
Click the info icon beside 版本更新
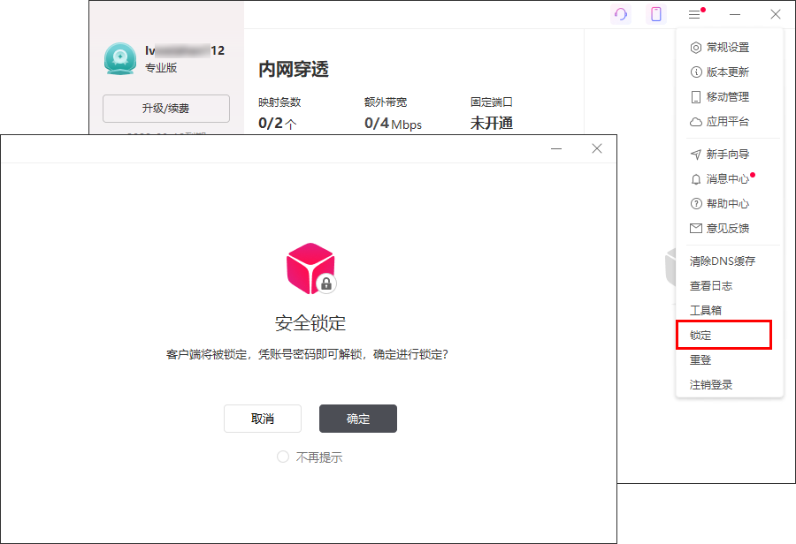pyautogui.click(x=695, y=72)
